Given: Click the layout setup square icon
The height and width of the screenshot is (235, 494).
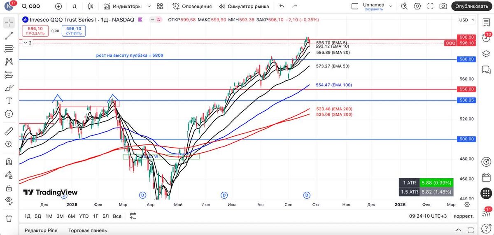Looking at the screenshot, I should pyautogui.click(x=355, y=6).
